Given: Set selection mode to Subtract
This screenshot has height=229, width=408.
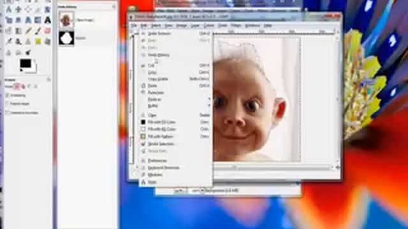Looking at the screenshot, I should pos(29,87).
